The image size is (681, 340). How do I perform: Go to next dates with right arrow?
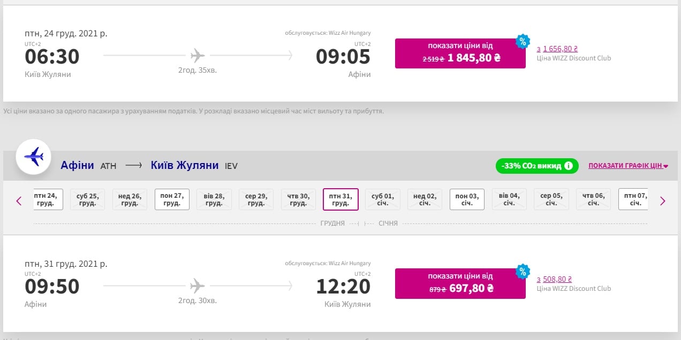click(662, 201)
